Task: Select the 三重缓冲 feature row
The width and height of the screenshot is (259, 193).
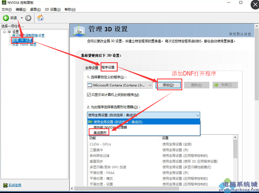Action: click(x=160, y=150)
